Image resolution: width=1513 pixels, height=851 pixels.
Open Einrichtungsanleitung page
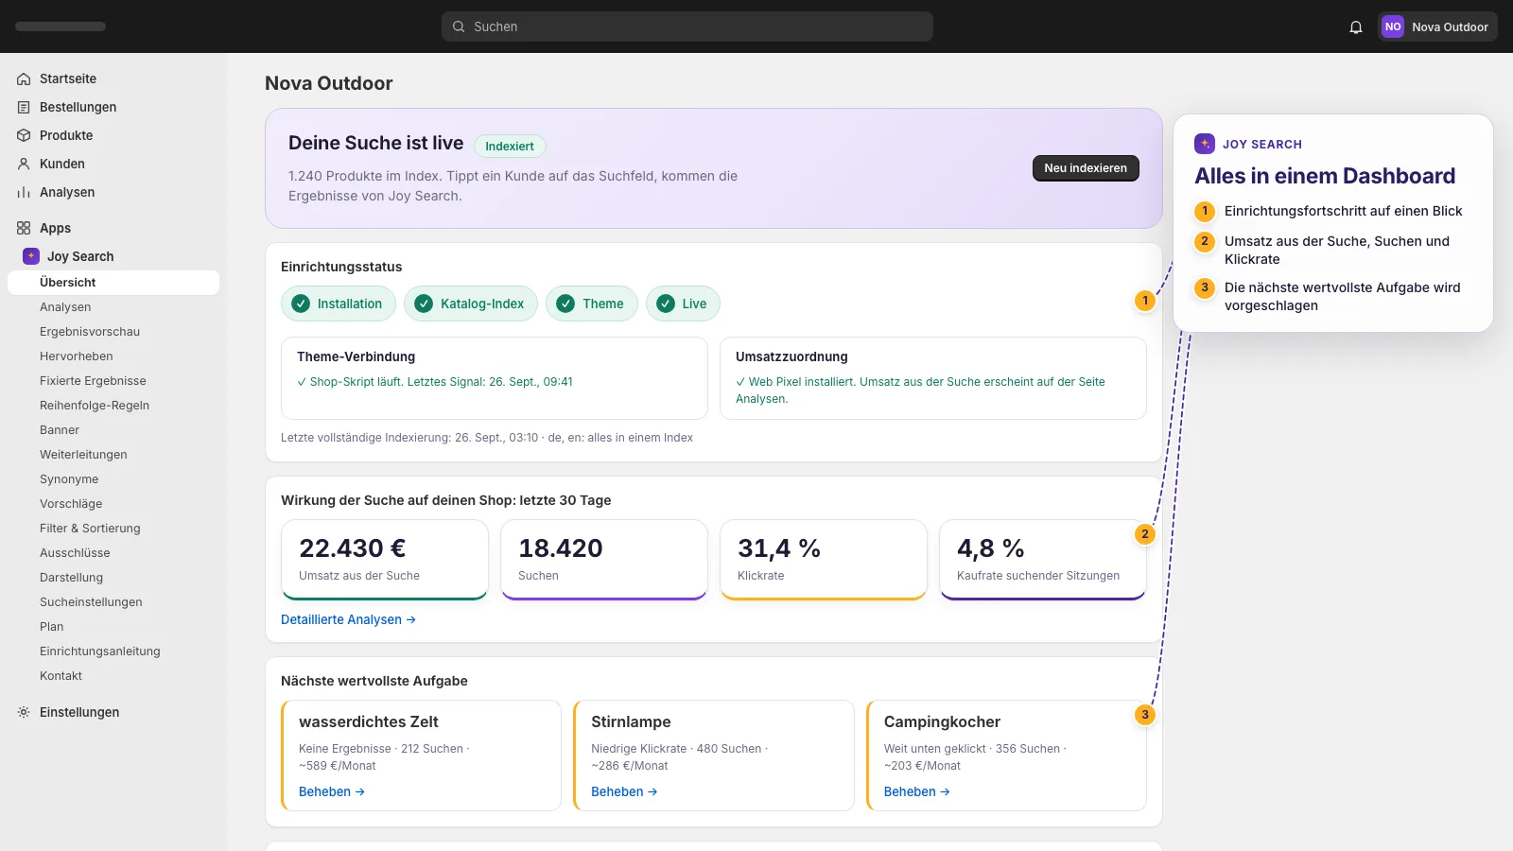pyautogui.click(x=113, y=651)
